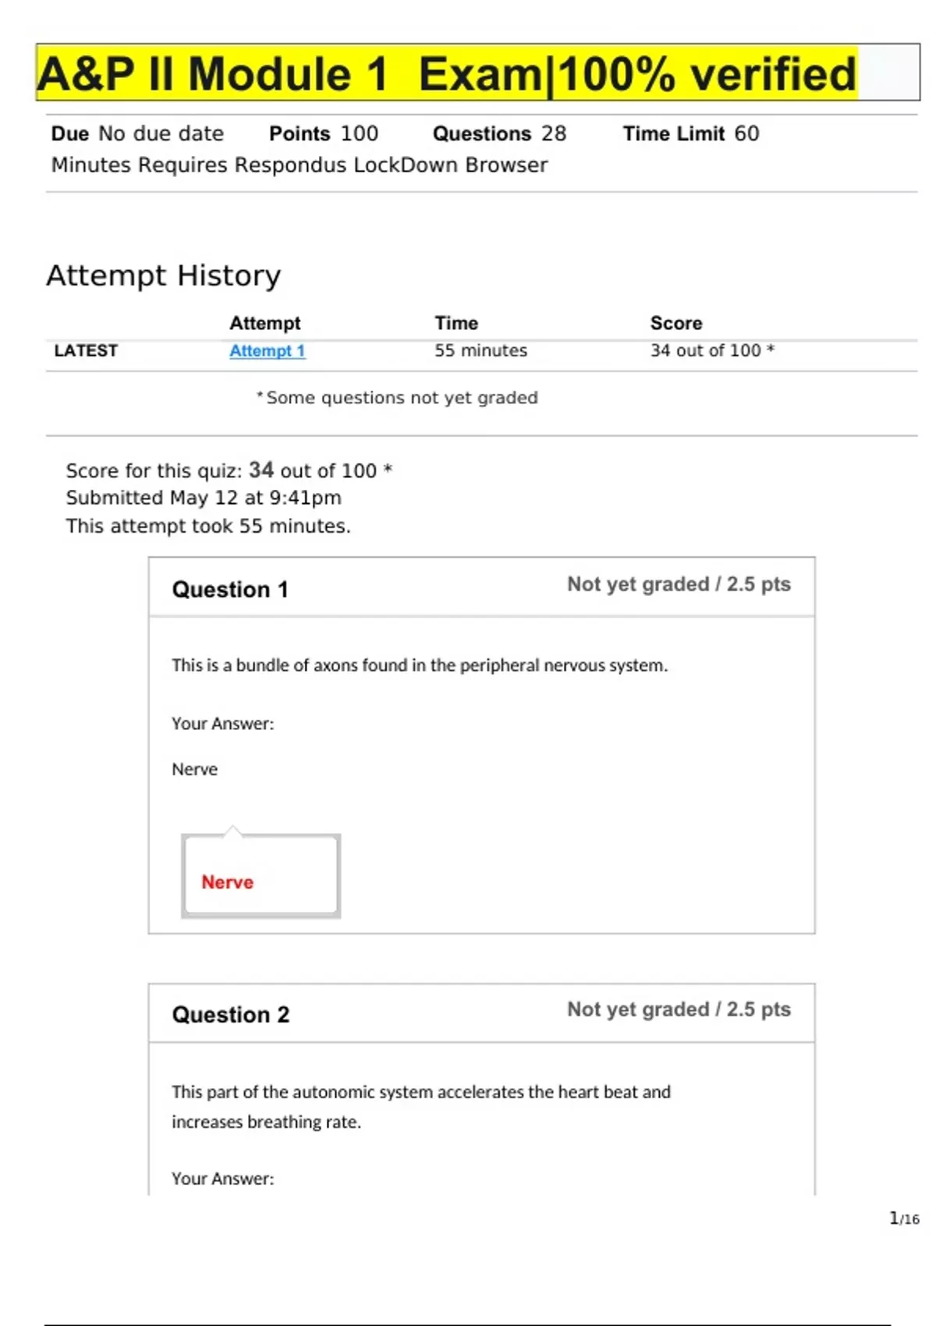This screenshot has height=1326, width=936.
Task: Click the Attempt column header
Action: (264, 323)
